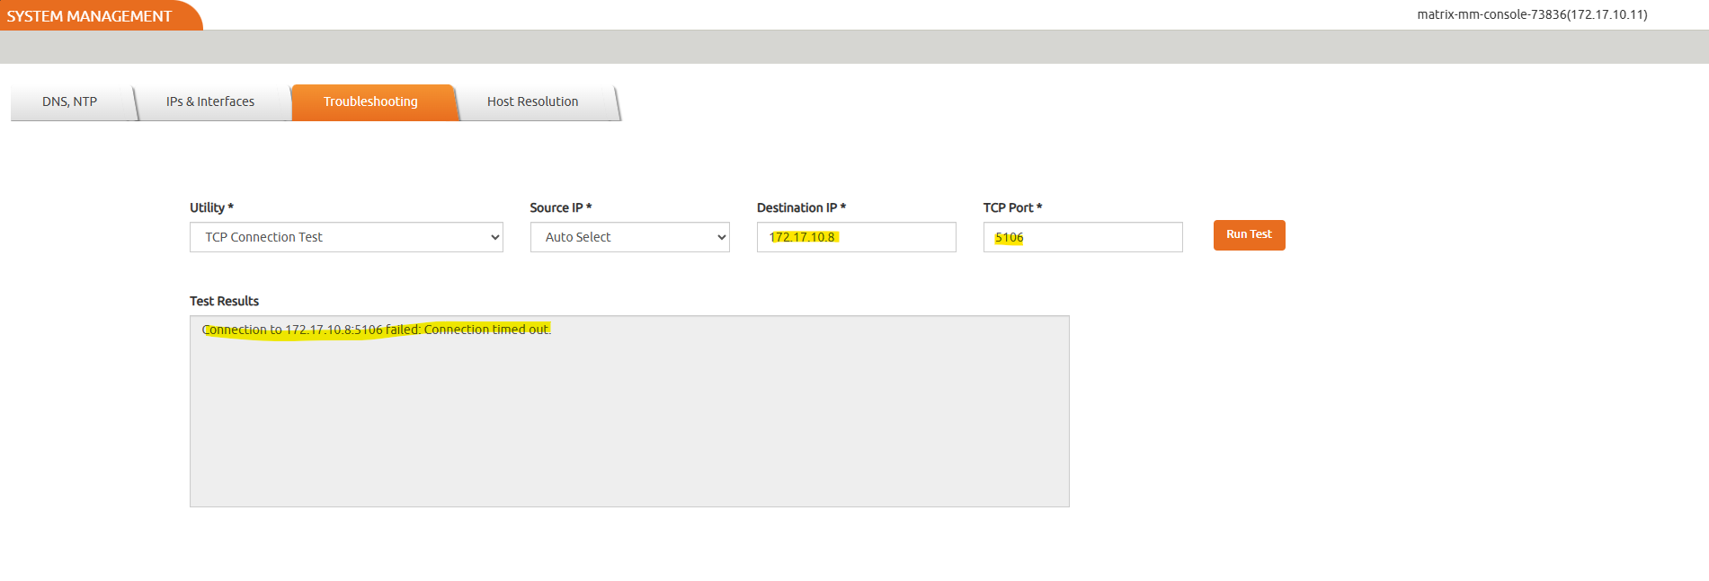Open the IPs & Interfaces tab
The height and width of the screenshot is (581, 1709).
click(210, 101)
